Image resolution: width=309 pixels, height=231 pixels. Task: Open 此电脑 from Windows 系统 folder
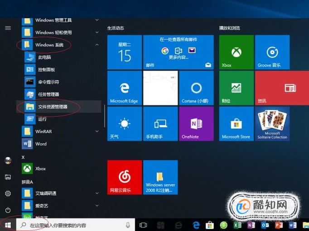click(59, 57)
